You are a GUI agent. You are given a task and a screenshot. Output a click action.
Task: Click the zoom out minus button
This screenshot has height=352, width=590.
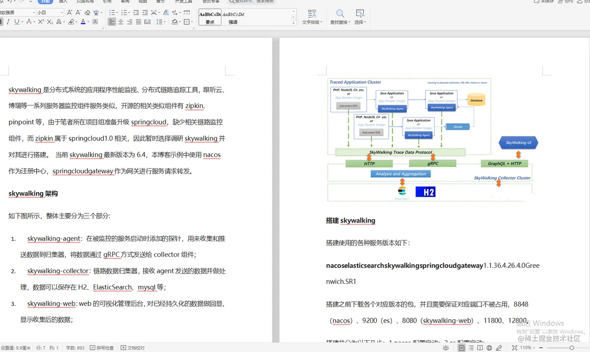pyautogui.click(x=541, y=348)
